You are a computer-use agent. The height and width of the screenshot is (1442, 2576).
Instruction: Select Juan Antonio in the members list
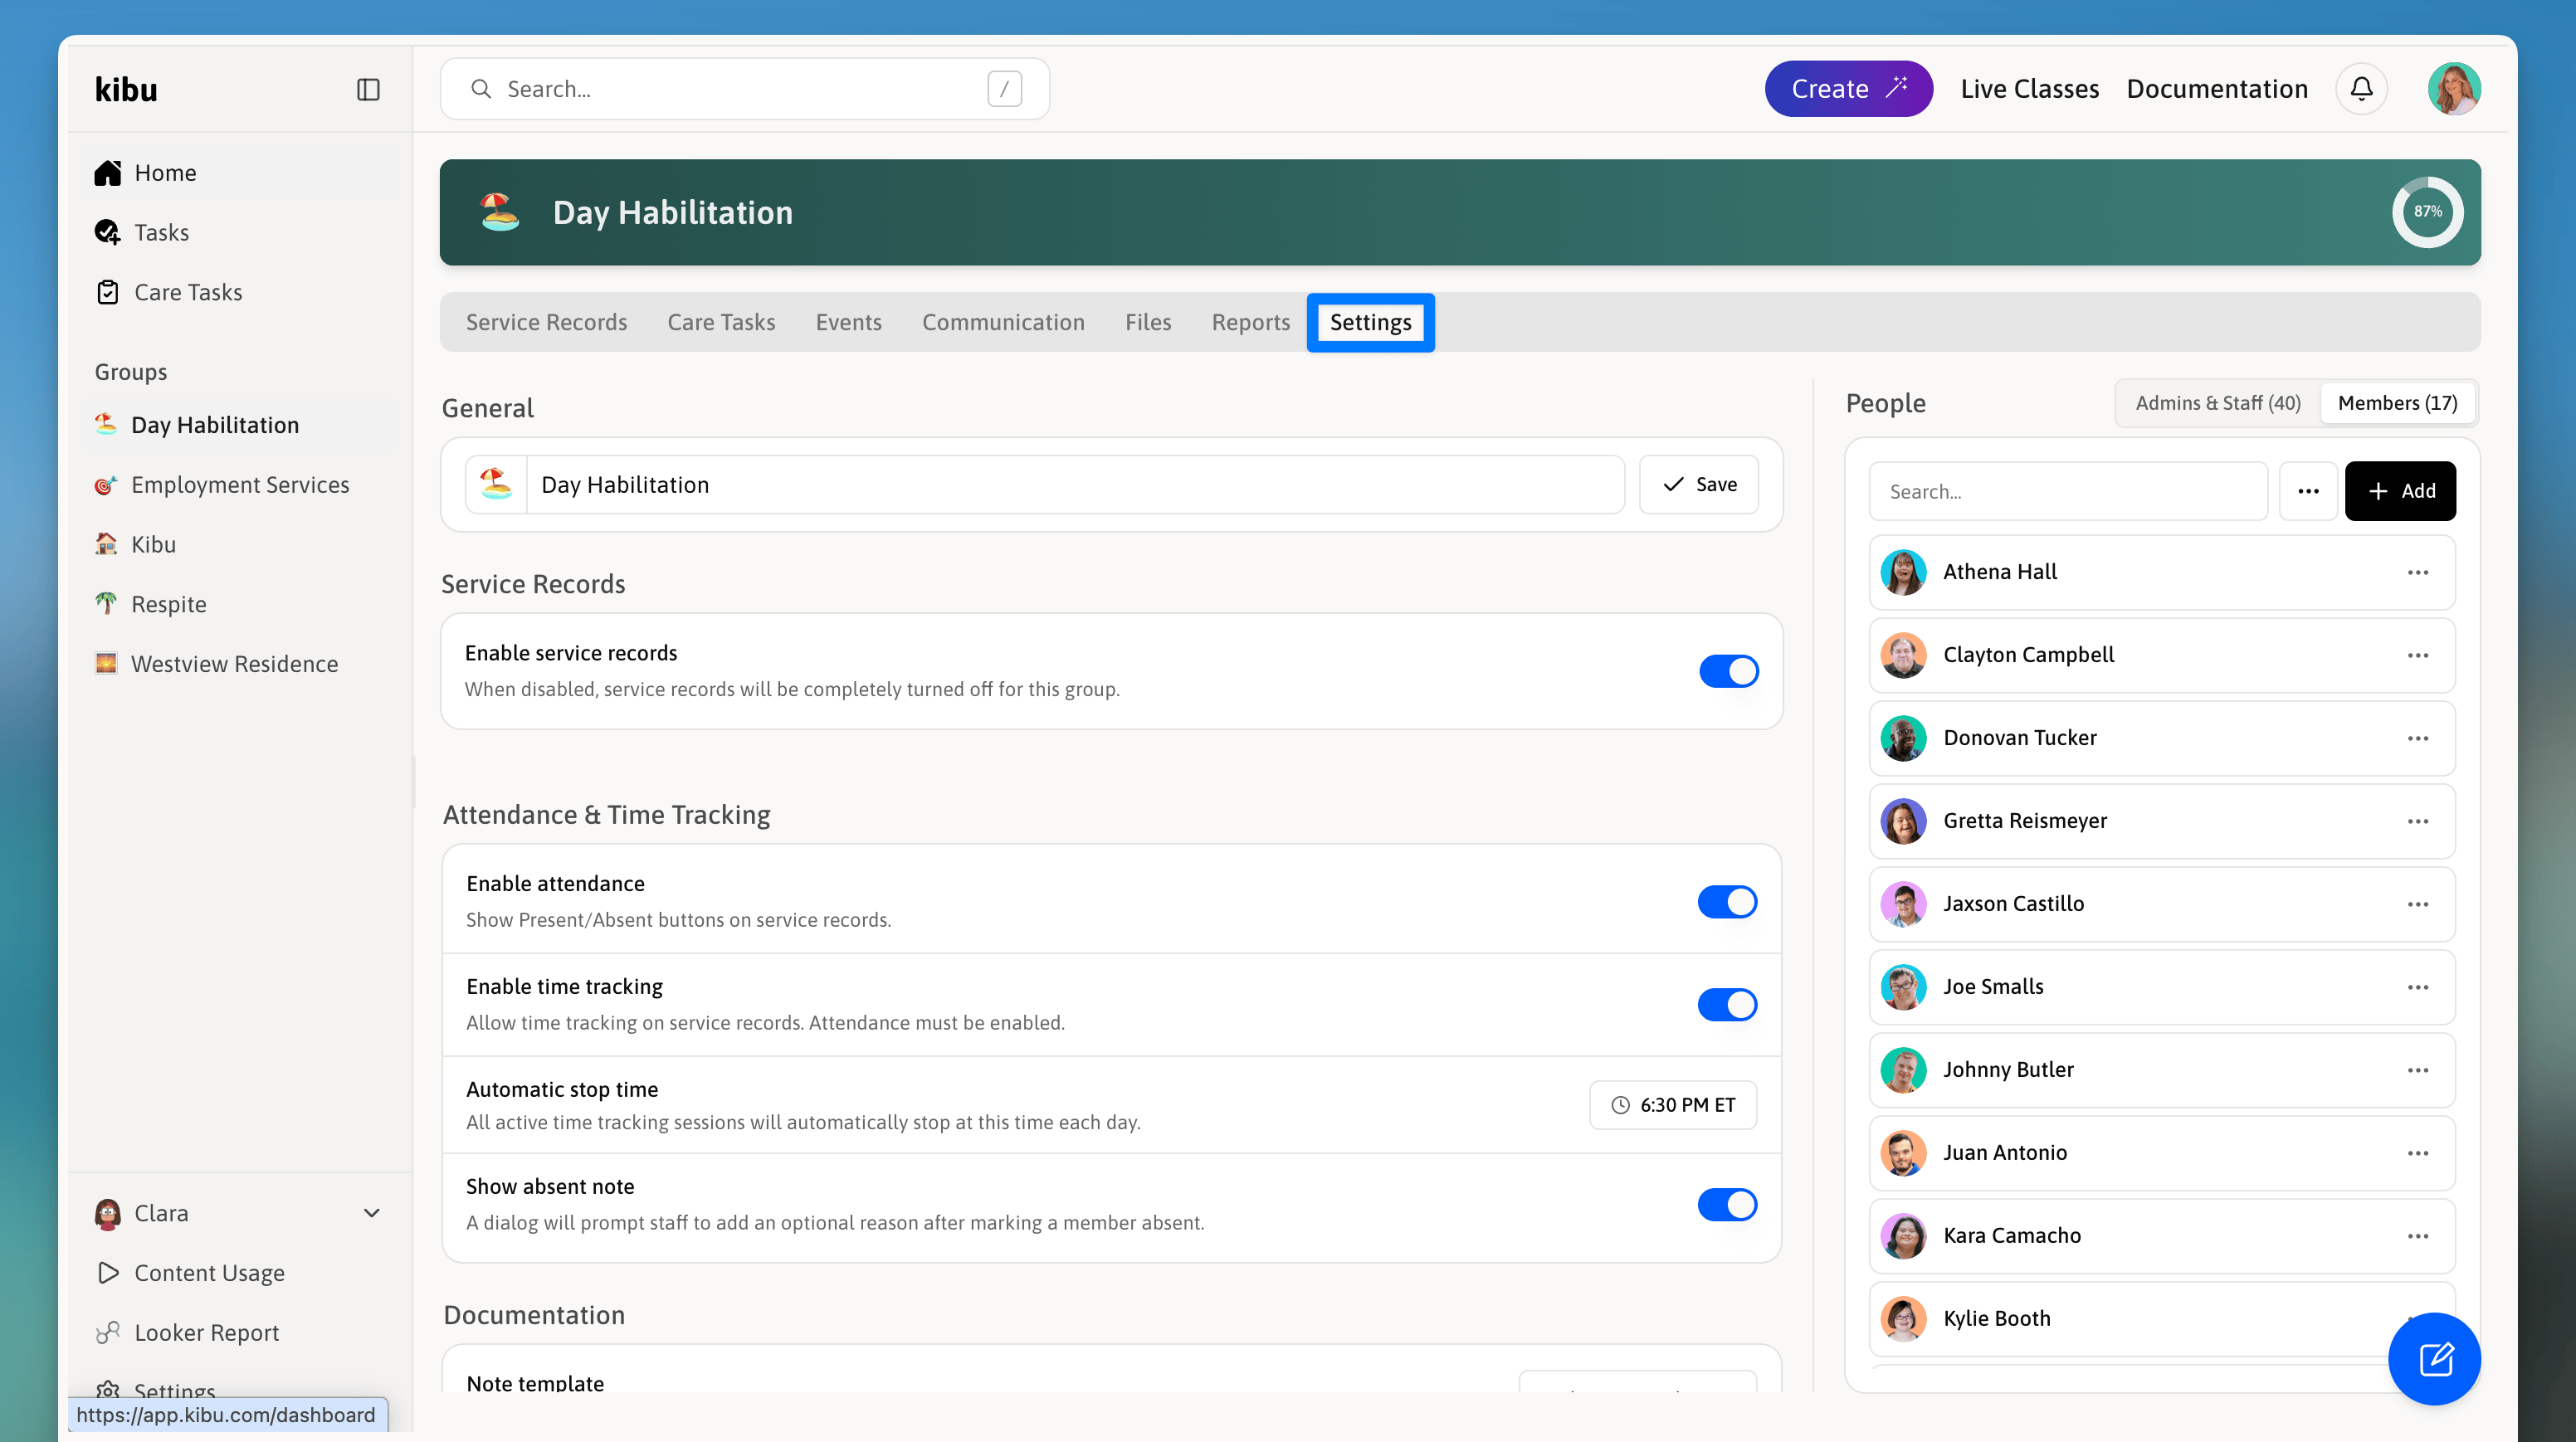(2162, 1153)
